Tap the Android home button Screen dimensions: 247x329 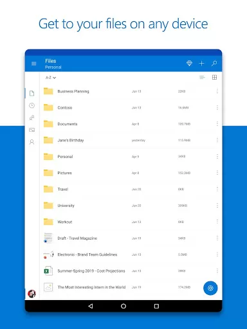click(x=123, y=306)
